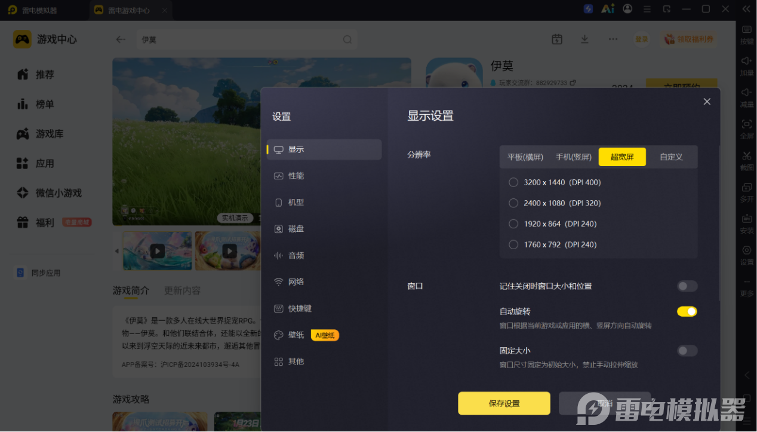The width and height of the screenshot is (757, 432).
Task: Open the 多开 multi-instance tool
Action: (746, 192)
